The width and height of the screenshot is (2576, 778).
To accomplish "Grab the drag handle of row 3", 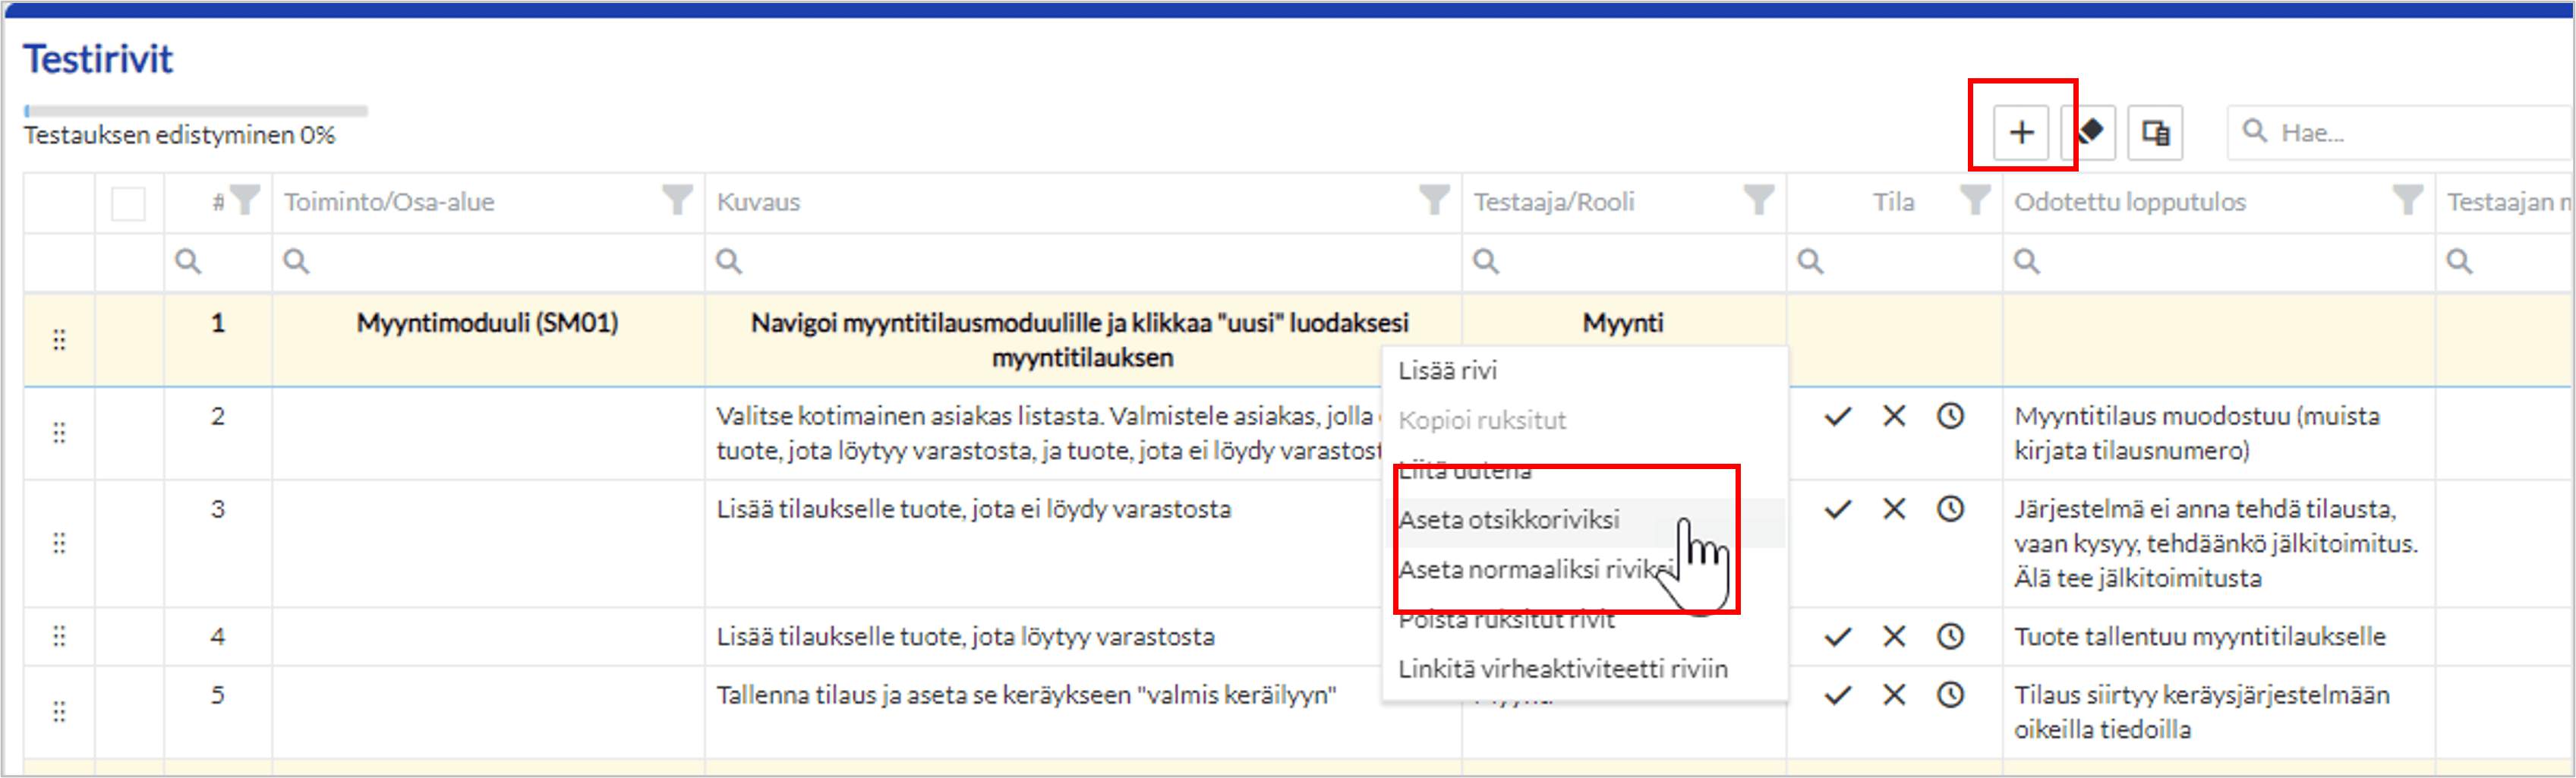I will click(x=59, y=543).
